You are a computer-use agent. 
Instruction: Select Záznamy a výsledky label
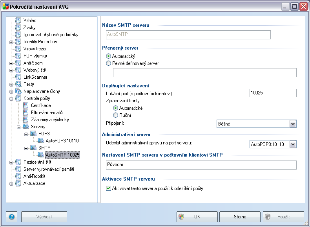tap(50, 120)
